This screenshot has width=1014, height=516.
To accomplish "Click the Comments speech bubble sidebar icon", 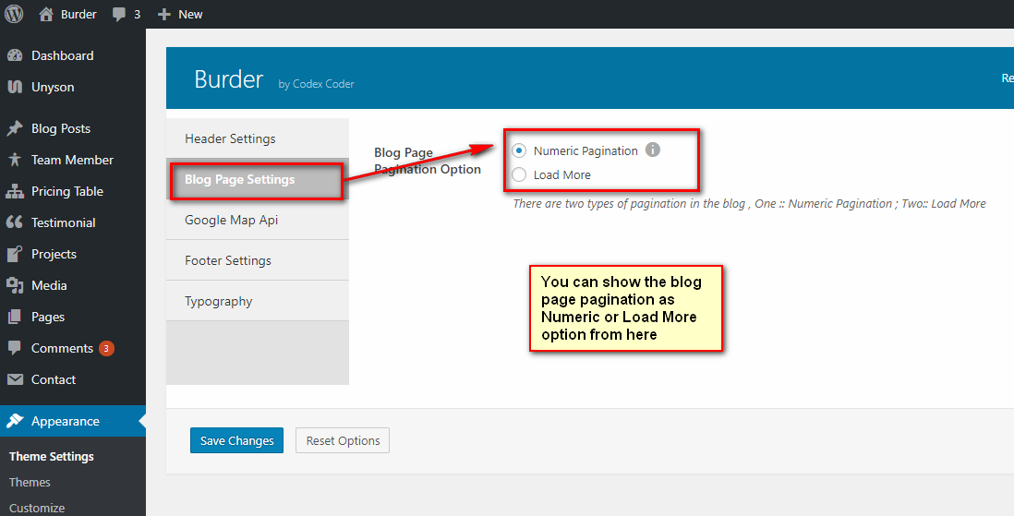I will pos(15,348).
